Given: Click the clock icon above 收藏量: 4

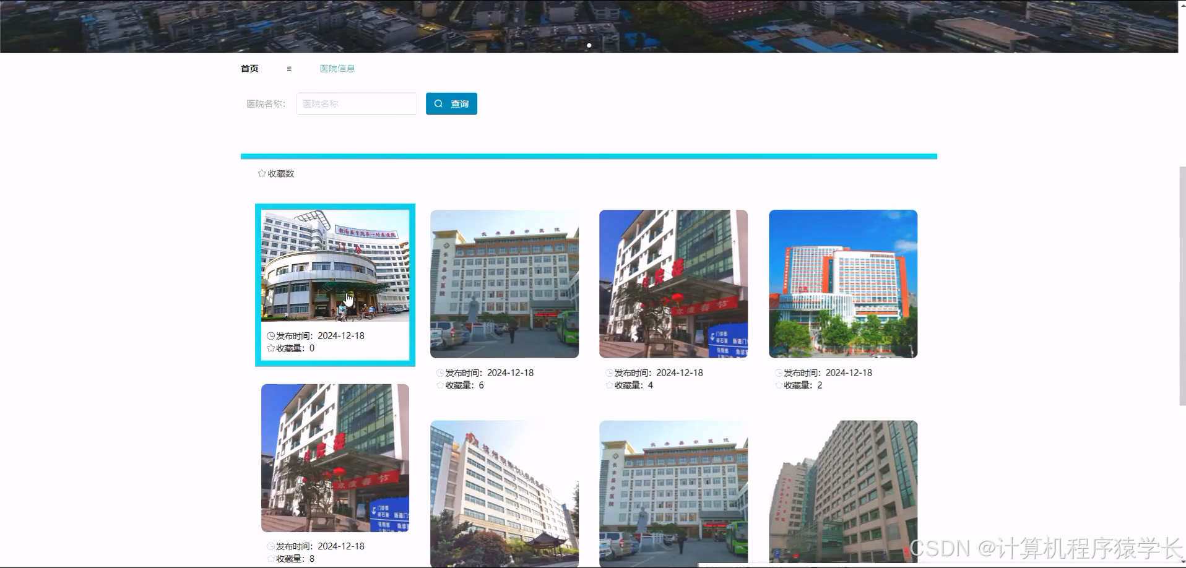Looking at the screenshot, I should pyautogui.click(x=609, y=373).
